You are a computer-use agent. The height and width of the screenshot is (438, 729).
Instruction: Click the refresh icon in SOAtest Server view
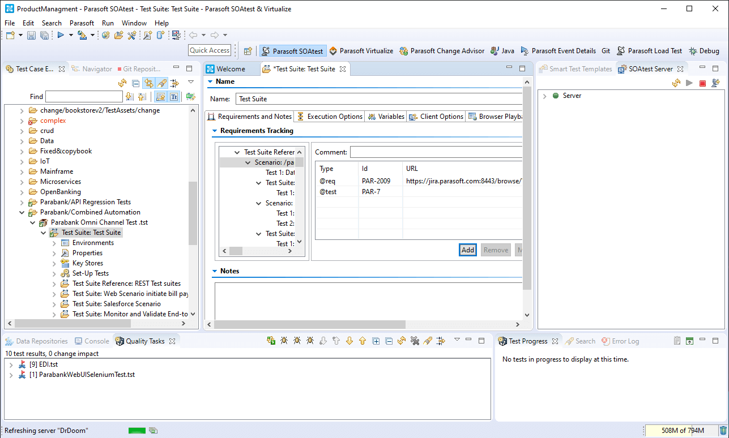click(676, 83)
